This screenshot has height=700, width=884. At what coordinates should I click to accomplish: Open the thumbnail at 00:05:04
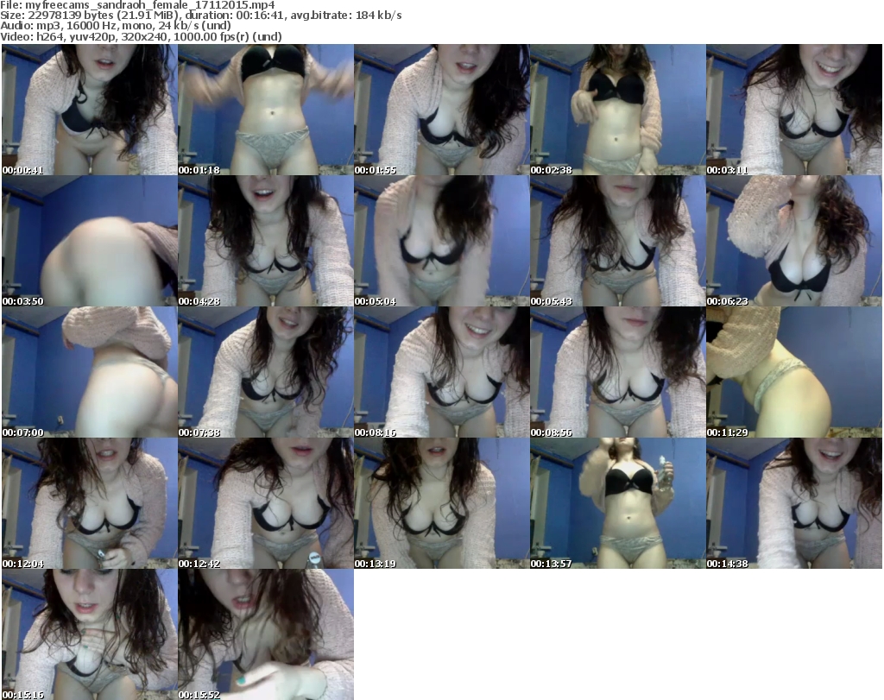click(x=441, y=241)
